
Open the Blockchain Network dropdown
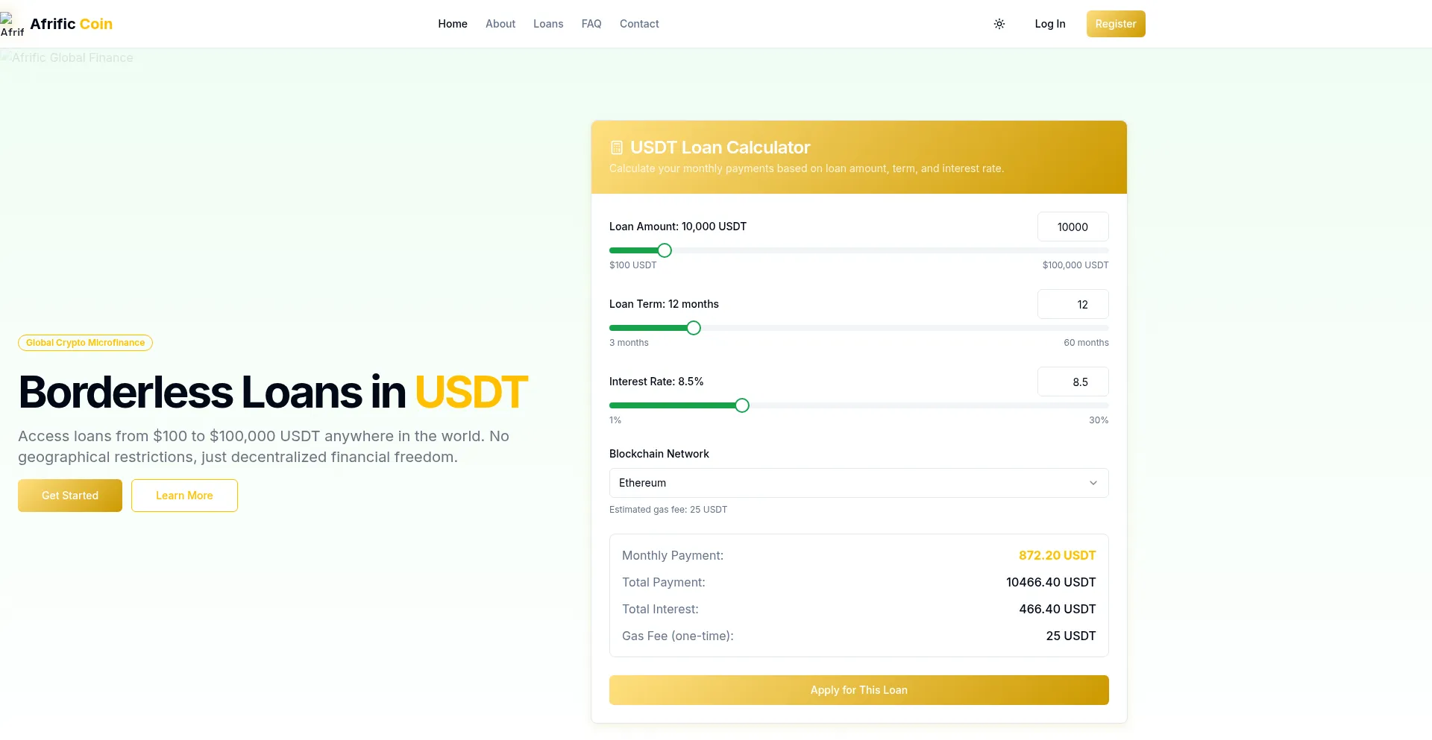[x=859, y=483]
